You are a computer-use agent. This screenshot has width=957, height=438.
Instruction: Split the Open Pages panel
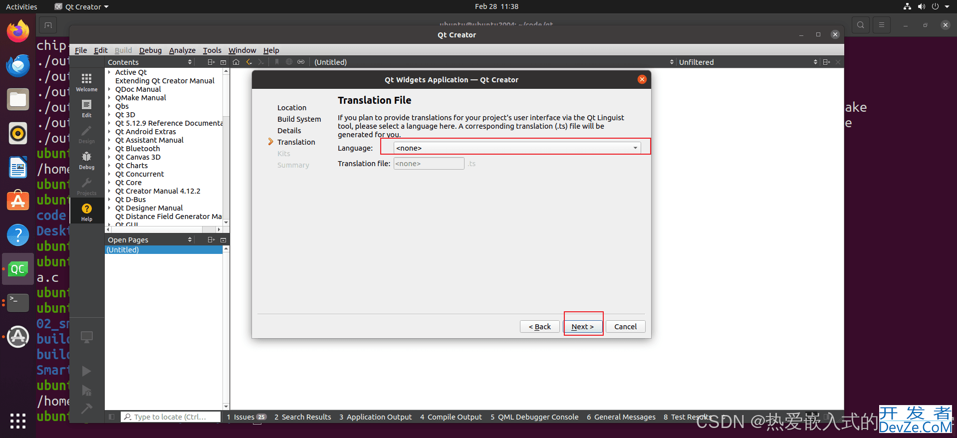coord(211,240)
